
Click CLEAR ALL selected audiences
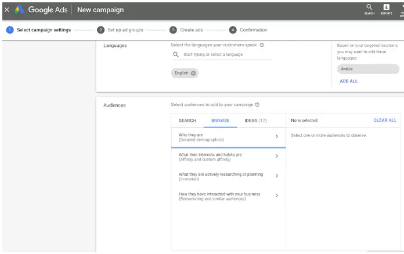point(385,120)
